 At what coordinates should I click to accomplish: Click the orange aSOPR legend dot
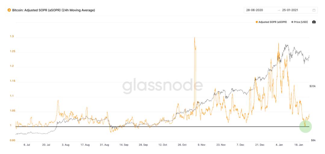click(257, 22)
